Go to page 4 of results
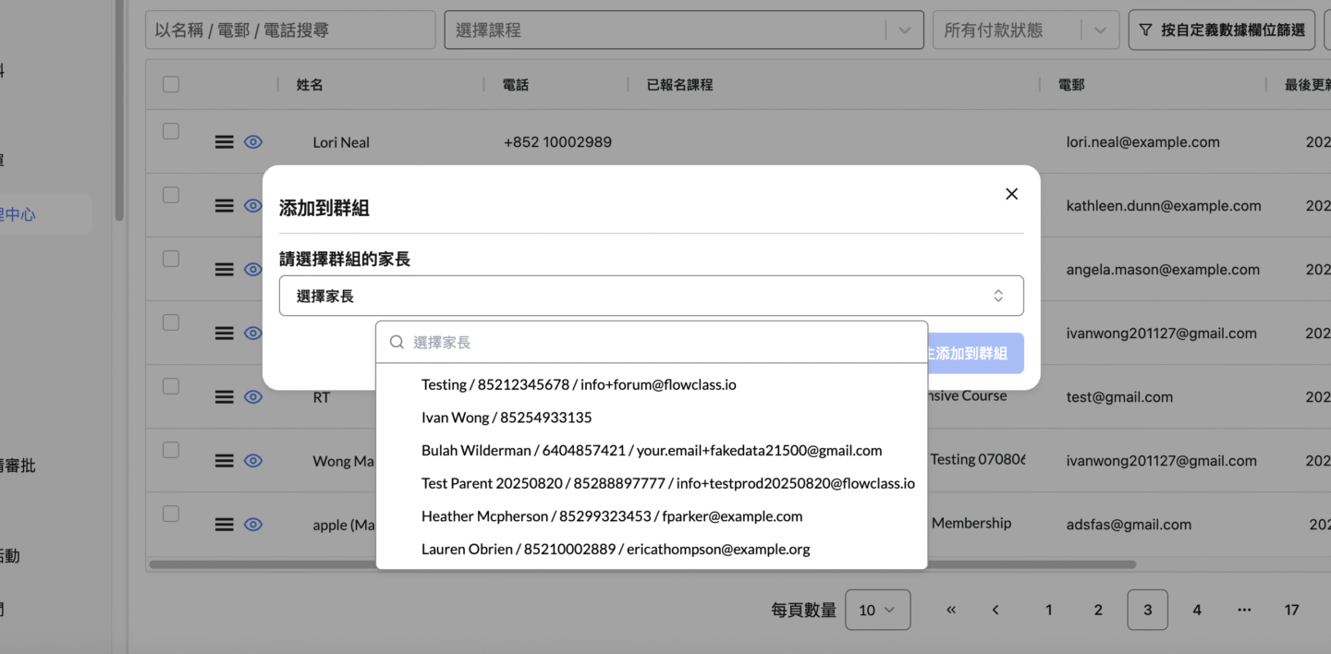Screen dimensions: 1331x654 (1197, 610)
